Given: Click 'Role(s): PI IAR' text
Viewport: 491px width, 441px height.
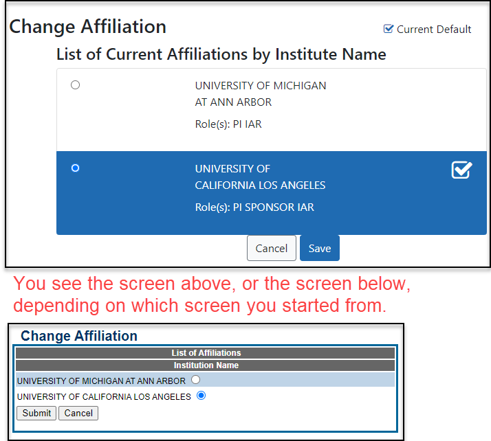Looking at the screenshot, I should (x=228, y=124).
